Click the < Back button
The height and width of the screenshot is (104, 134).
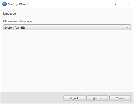pyautogui.click(x=74, y=98)
